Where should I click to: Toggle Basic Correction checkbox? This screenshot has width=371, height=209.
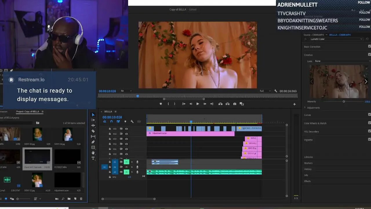pyautogui.click(x=369, y=46)
